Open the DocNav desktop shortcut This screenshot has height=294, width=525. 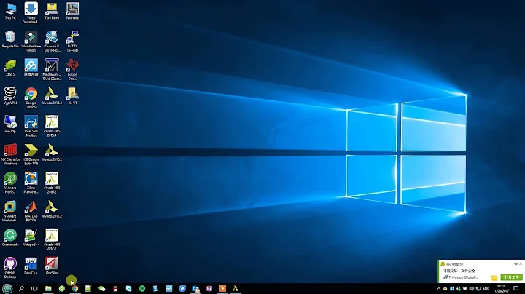click(x=52, y=266)
